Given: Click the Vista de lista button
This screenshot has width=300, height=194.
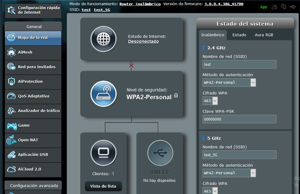Looking at the screenshot, I should pyautogui.click(x=103, y=186).
